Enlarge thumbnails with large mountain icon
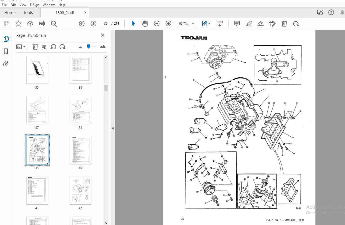 (x=103, y=47)
